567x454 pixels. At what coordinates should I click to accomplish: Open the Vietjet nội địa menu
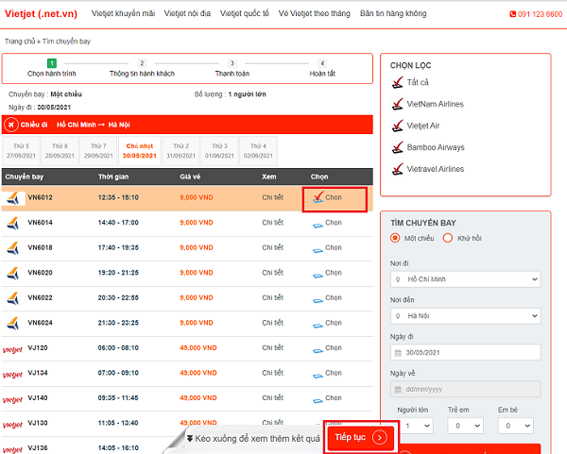click(x=187, y=13)
